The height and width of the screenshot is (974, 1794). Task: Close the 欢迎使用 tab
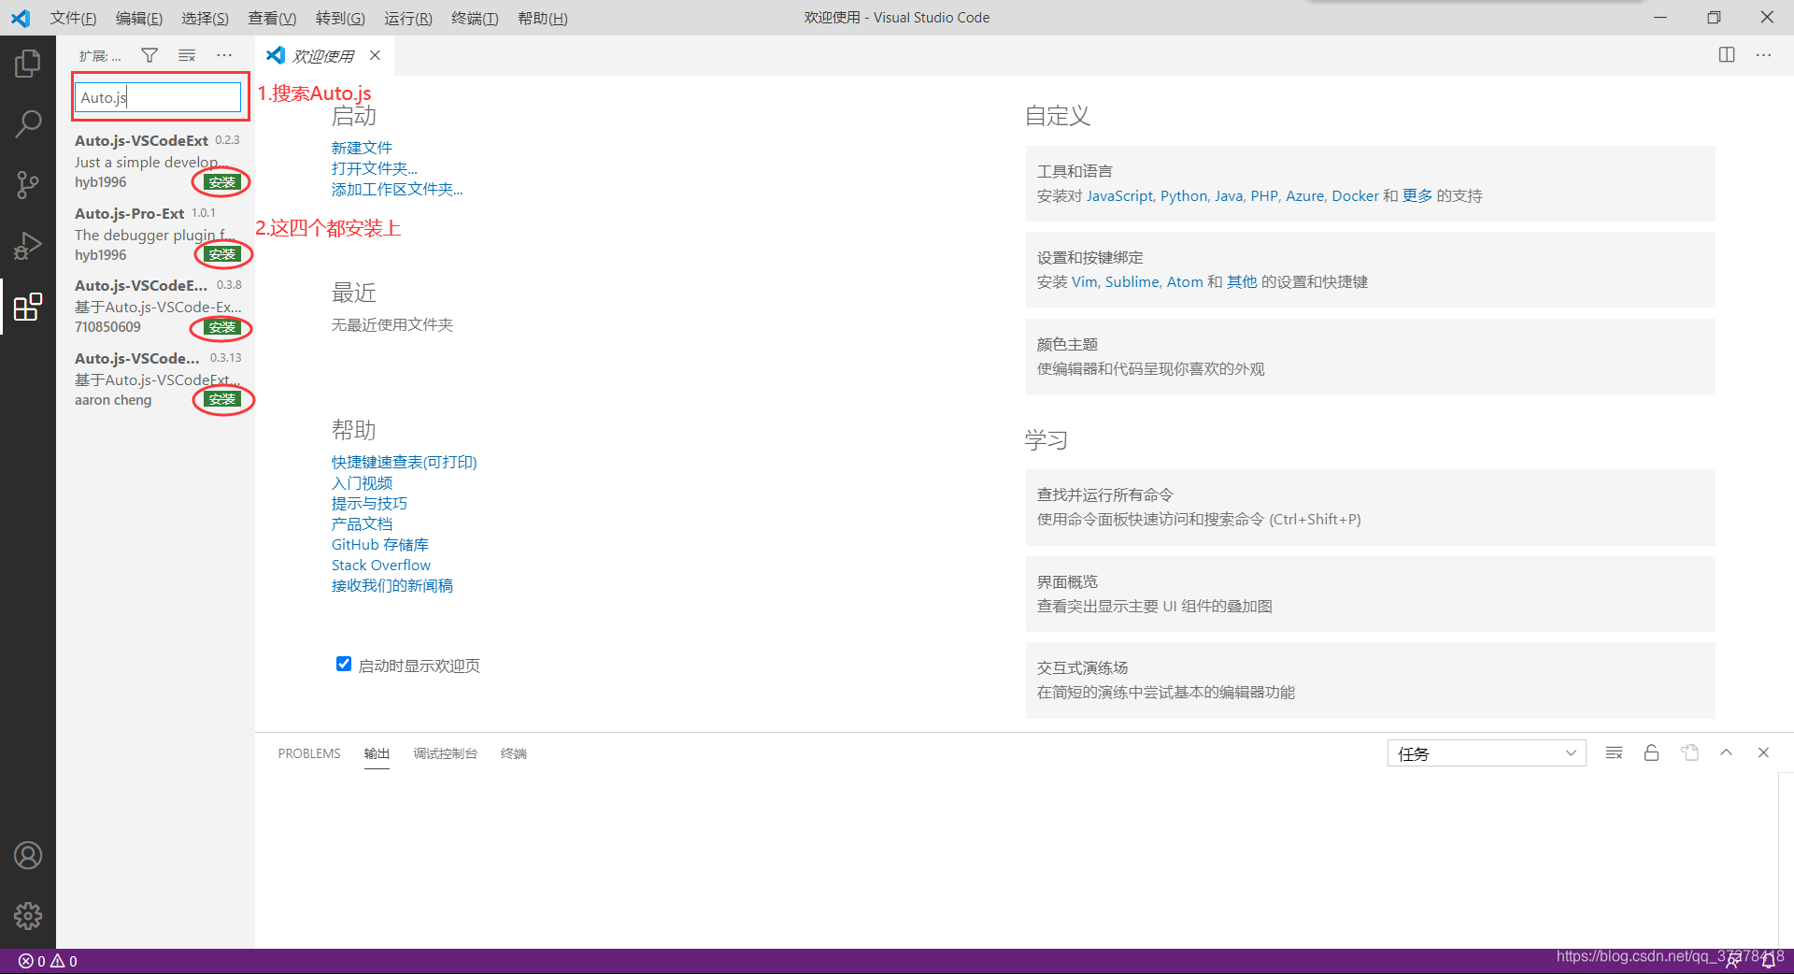(x=375, y=55)
